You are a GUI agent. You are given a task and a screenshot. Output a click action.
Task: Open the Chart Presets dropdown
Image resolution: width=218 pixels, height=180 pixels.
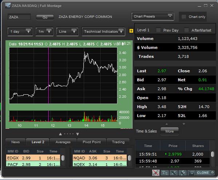[152, 16]
